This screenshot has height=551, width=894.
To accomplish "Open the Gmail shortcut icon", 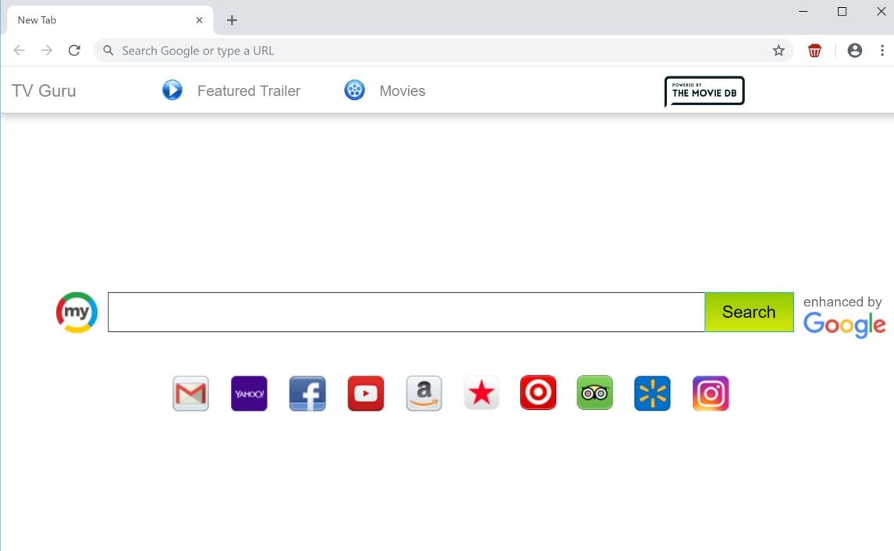I will (x=190, y=393).
